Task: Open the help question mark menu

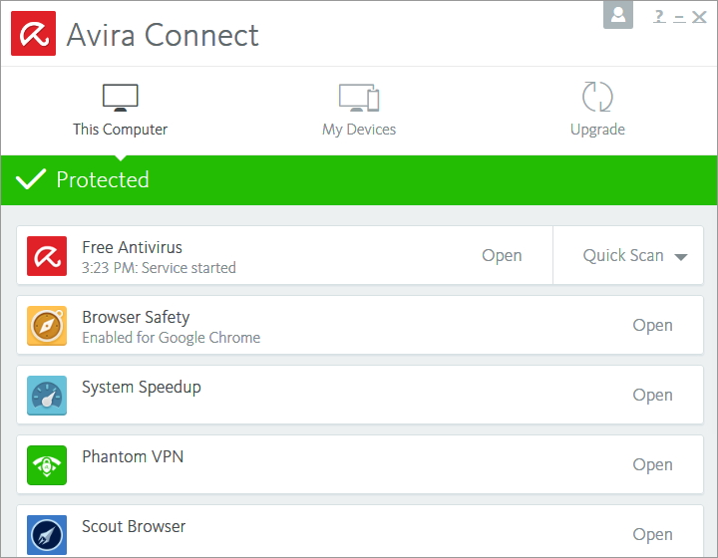Action: click(659, 16)
